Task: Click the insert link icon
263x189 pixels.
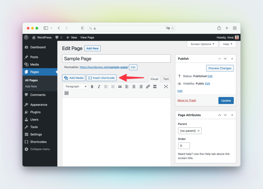Action: [x=148, y=87]
